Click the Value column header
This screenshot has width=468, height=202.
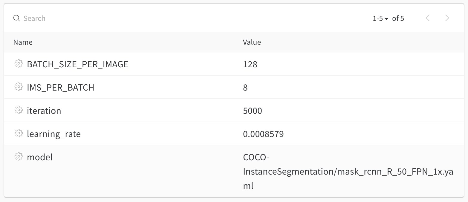coord(252,42)
